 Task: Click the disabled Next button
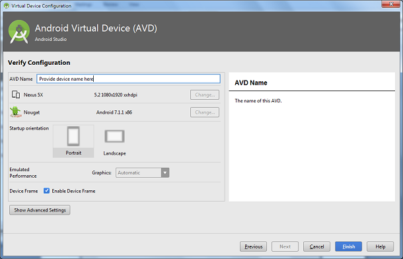pos(285,246)
